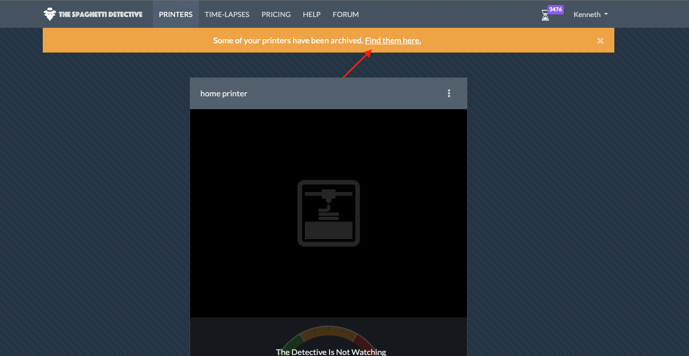The image size is (689, 356).
Task: Go to the Time-Lapses page
Action: (227, 14)
